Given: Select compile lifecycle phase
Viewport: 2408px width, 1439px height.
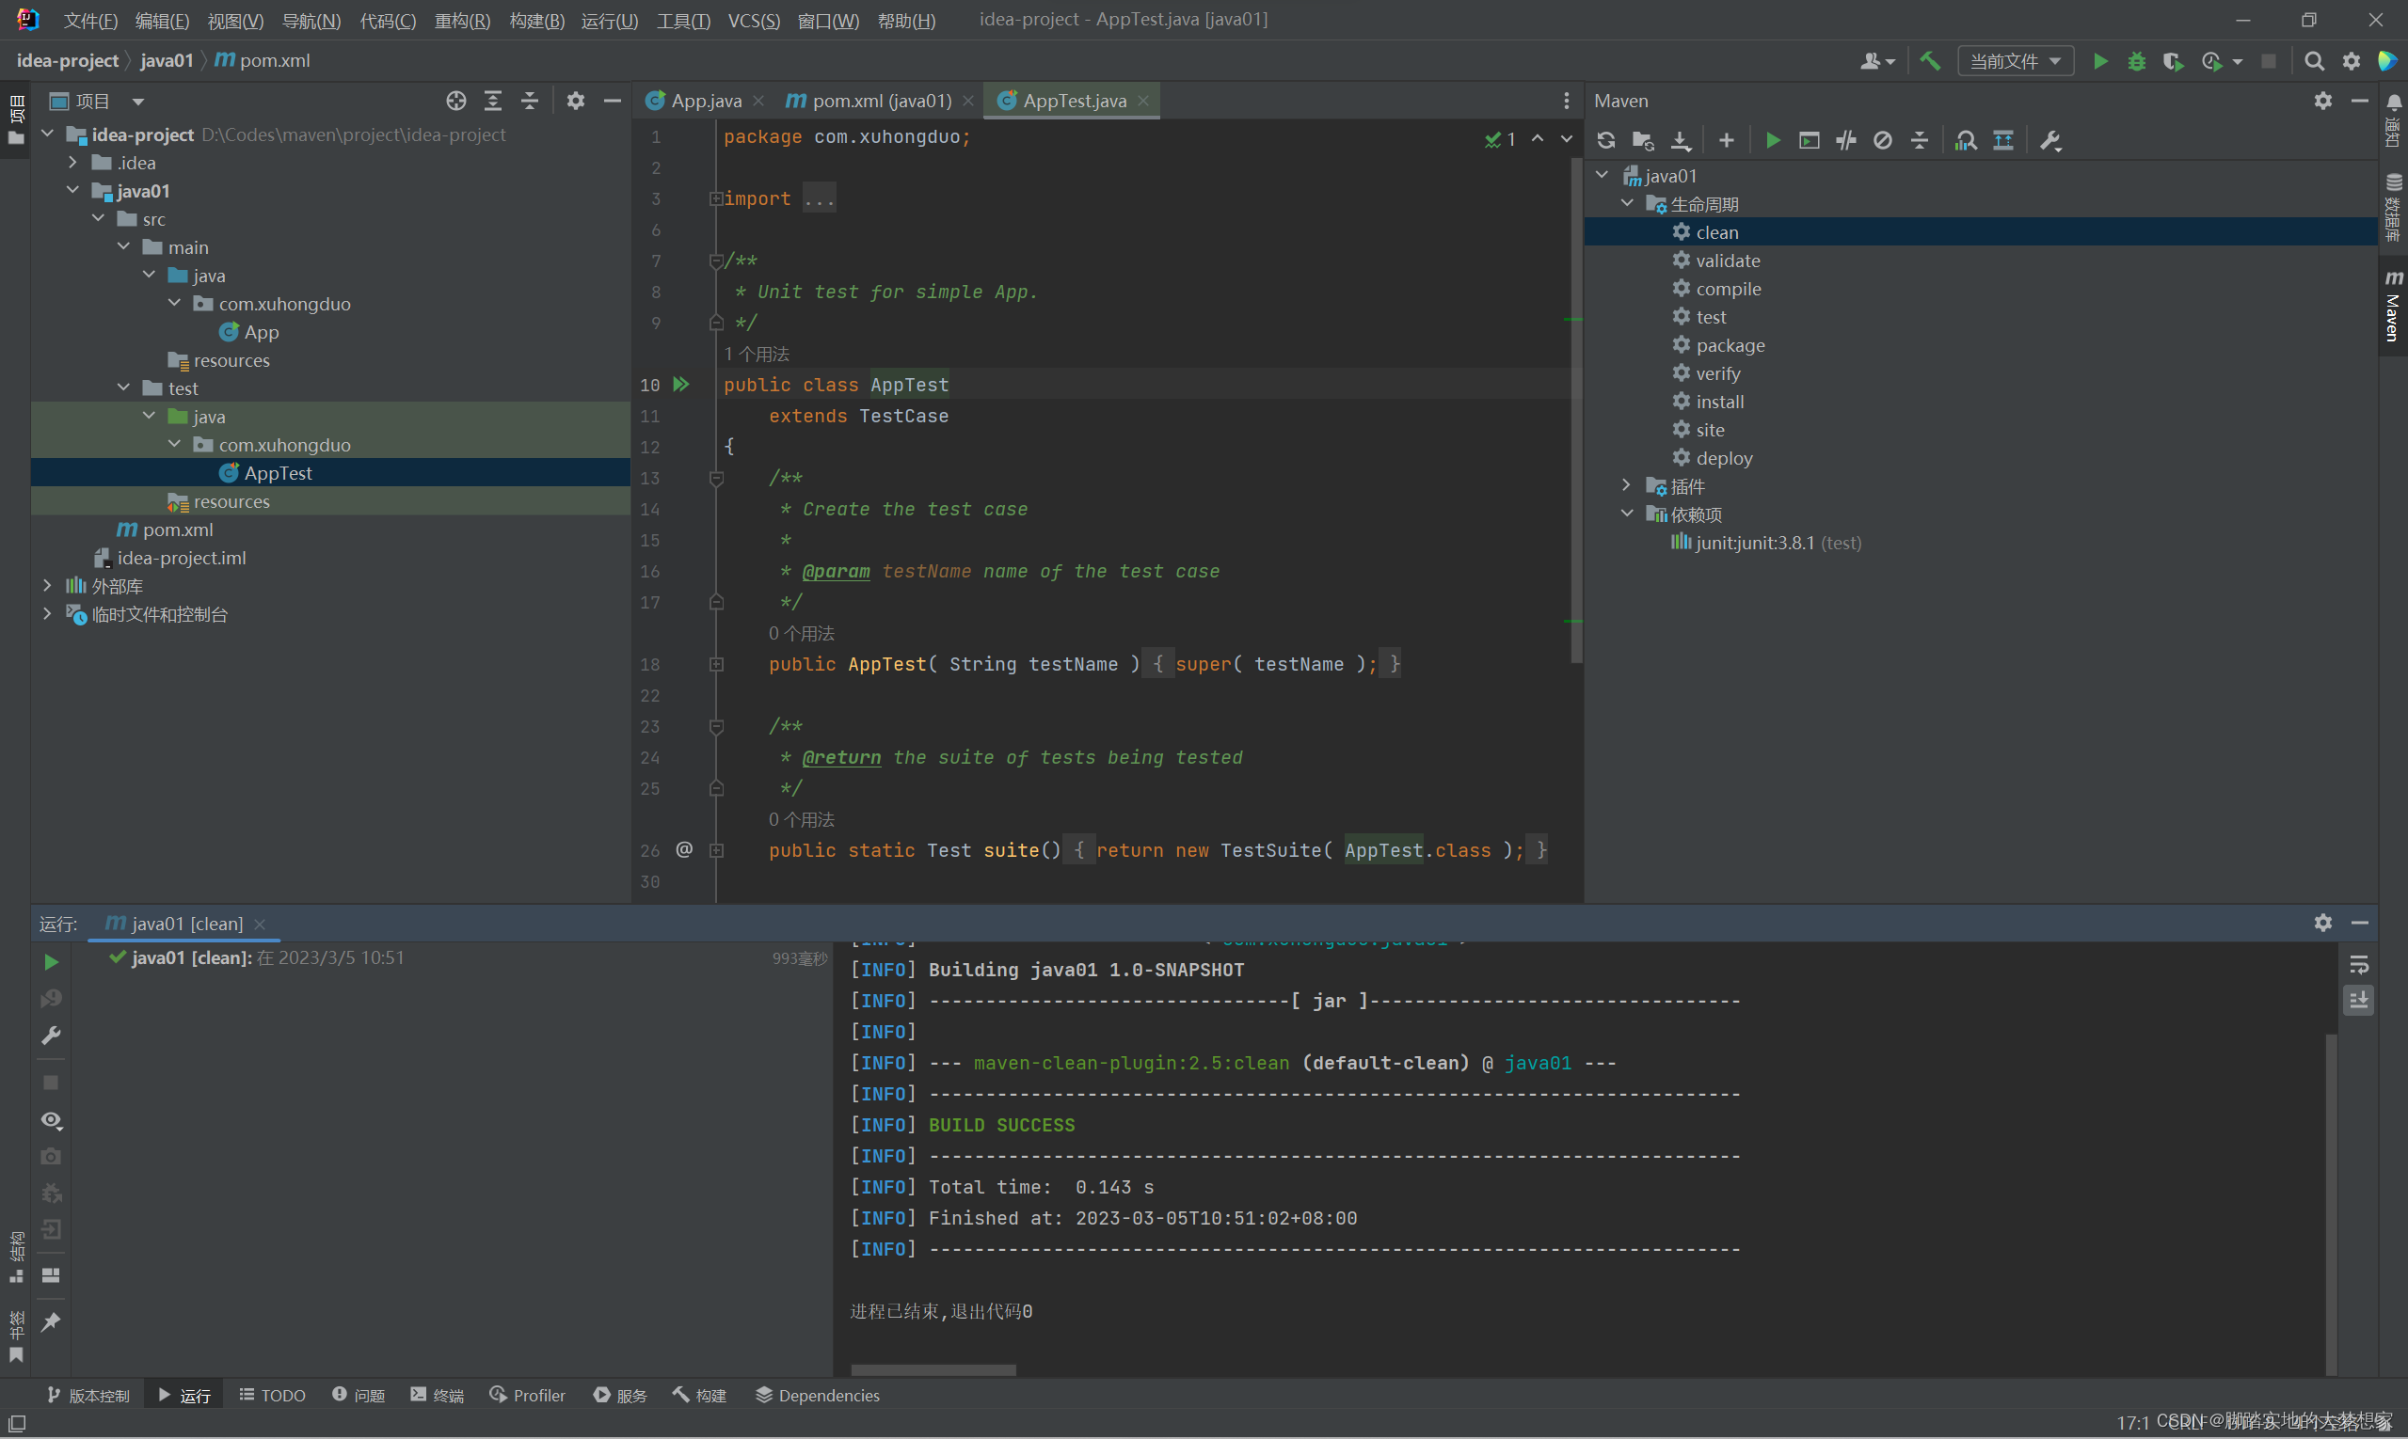Looking at the screenshot, I should [1728, 289].
